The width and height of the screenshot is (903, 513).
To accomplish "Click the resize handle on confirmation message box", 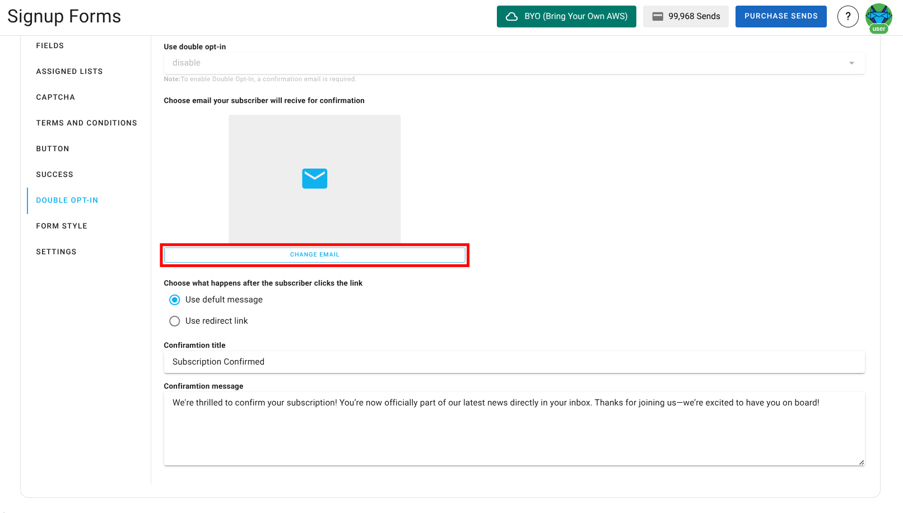I will point(861,462).
